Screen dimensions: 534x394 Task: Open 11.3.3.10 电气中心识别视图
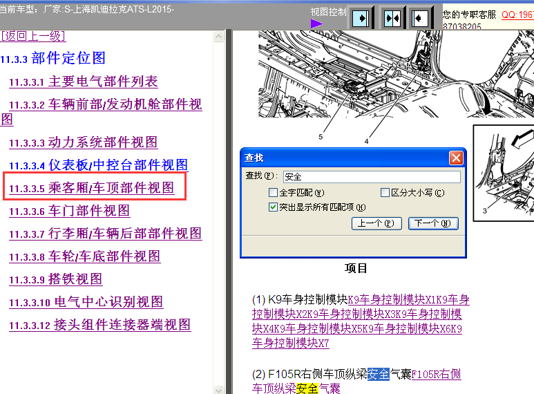86,302
